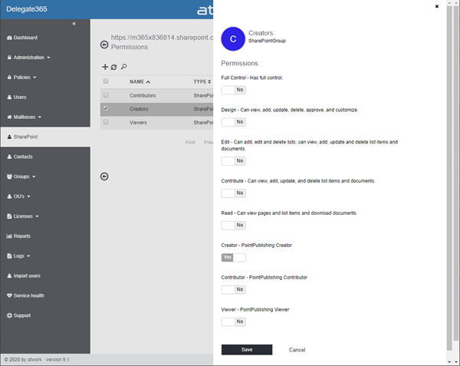The image size is (460, 366).
Task: Sort the table by the NAME column
Action: (x=140, y=81)
